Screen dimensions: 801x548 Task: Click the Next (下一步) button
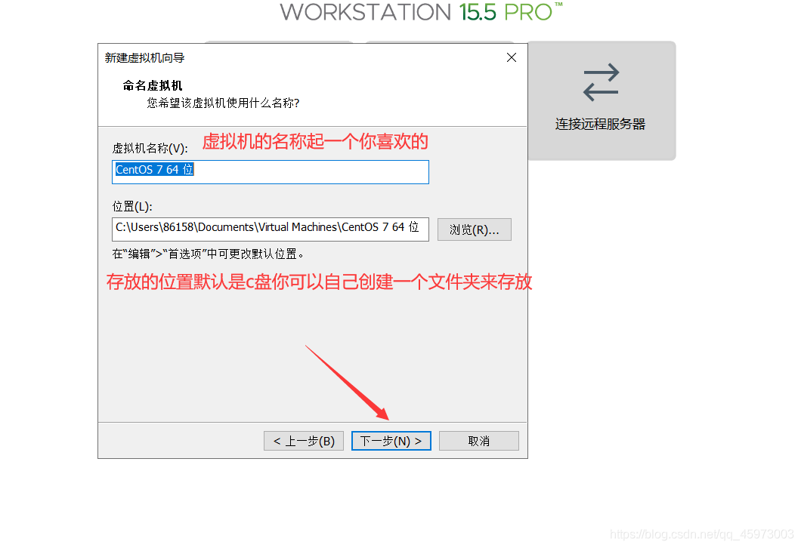coord(391,441)
